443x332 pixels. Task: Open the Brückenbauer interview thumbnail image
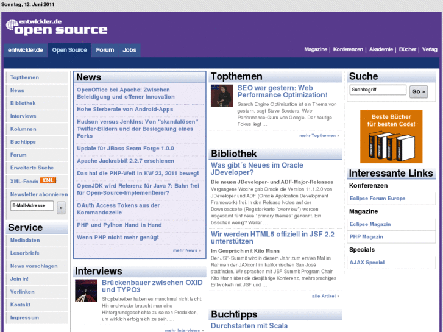pyautogui.click(x=86, y=291)
